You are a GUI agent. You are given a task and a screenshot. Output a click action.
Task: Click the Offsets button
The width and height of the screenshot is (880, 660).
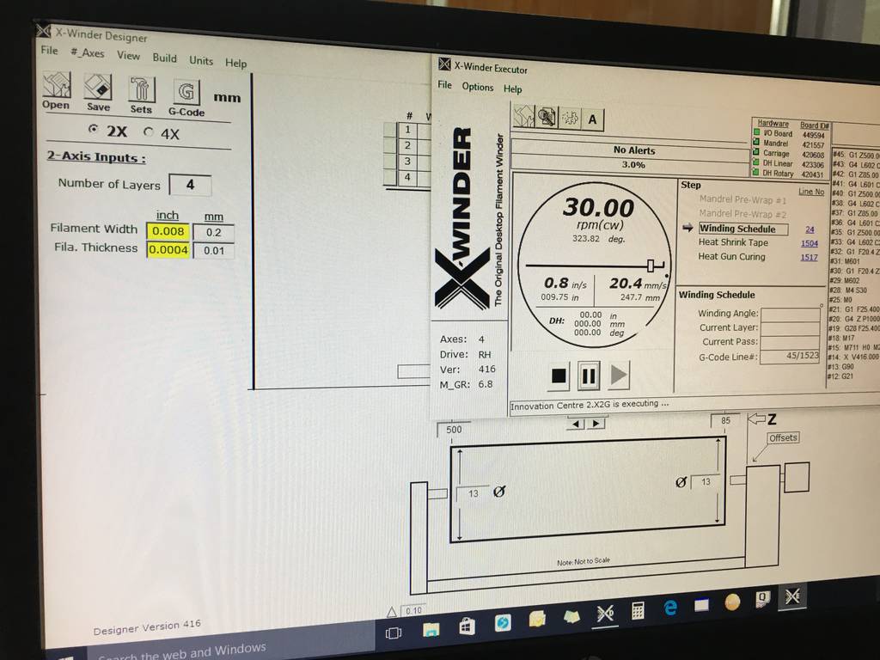click(x=783, y=437)
